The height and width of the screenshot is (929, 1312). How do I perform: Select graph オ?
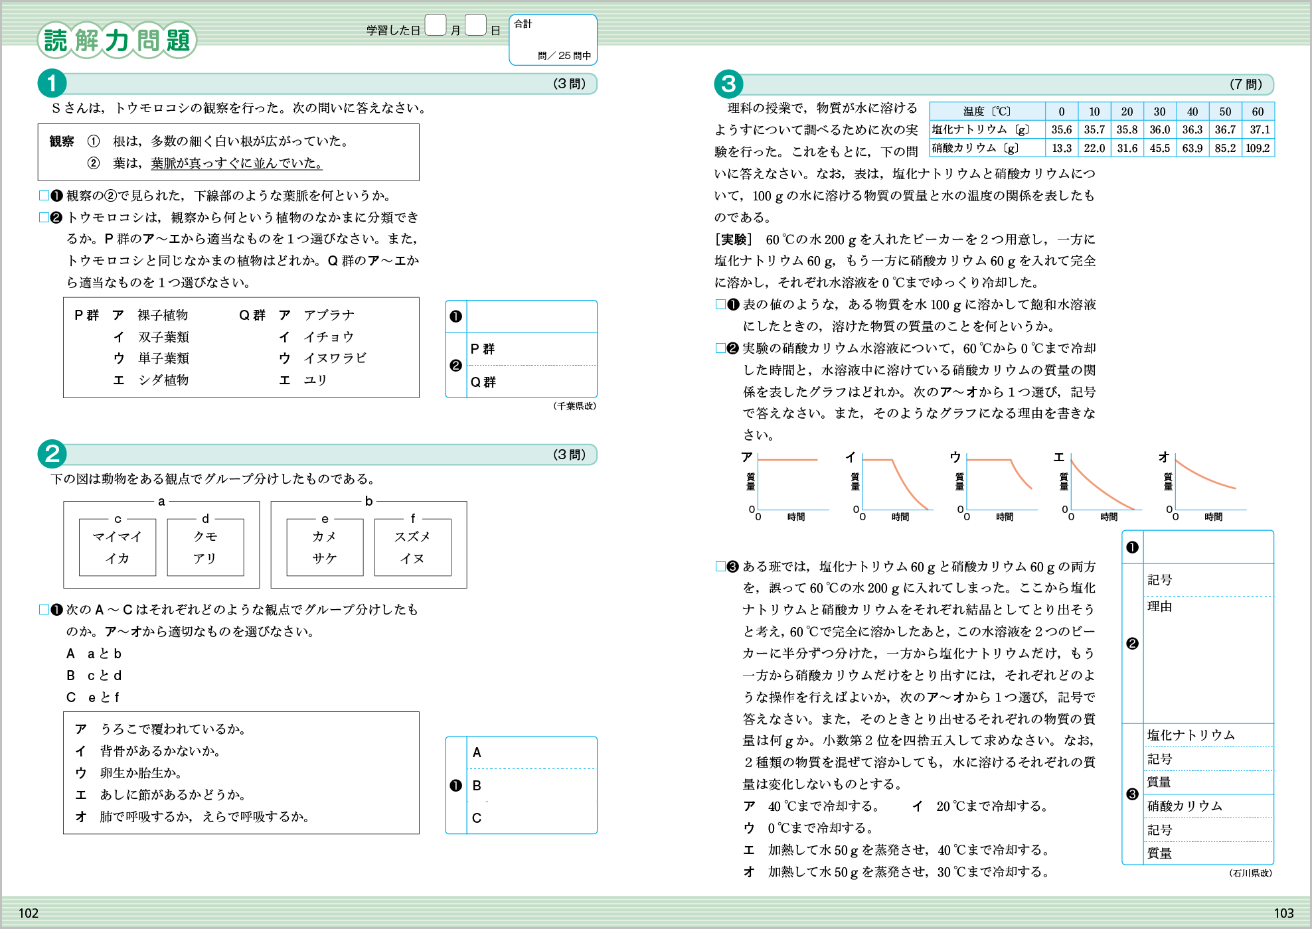pos(1202,486)
